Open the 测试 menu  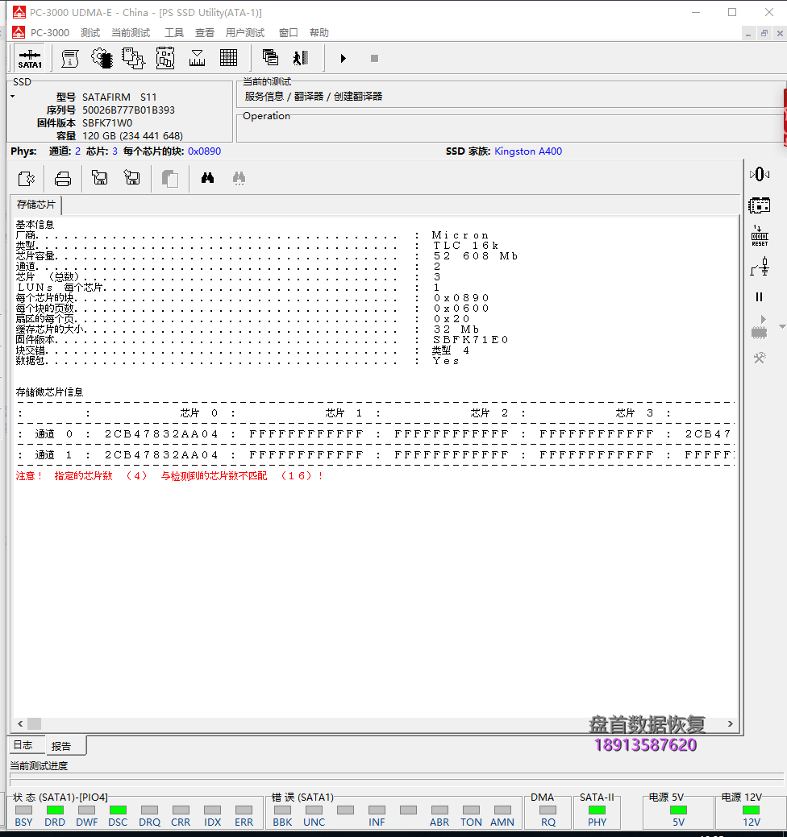pyautogui.click(x=90, y=32)
